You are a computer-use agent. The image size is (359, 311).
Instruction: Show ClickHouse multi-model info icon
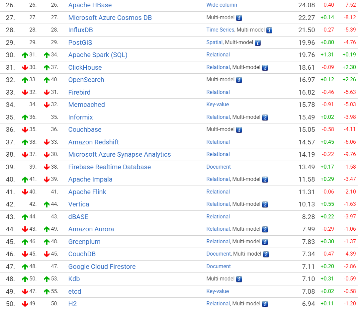(x=265, y=68)
